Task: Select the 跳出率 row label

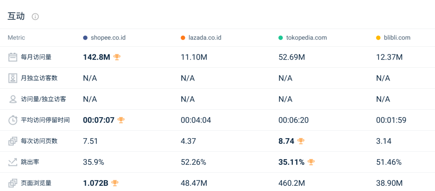Action: click(x=30, y=162)
